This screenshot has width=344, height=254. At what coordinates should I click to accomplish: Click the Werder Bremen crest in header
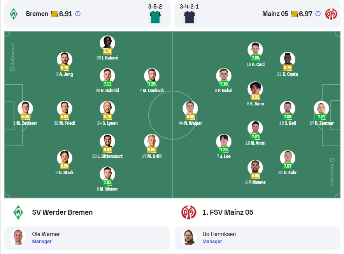tap(14, 14)
